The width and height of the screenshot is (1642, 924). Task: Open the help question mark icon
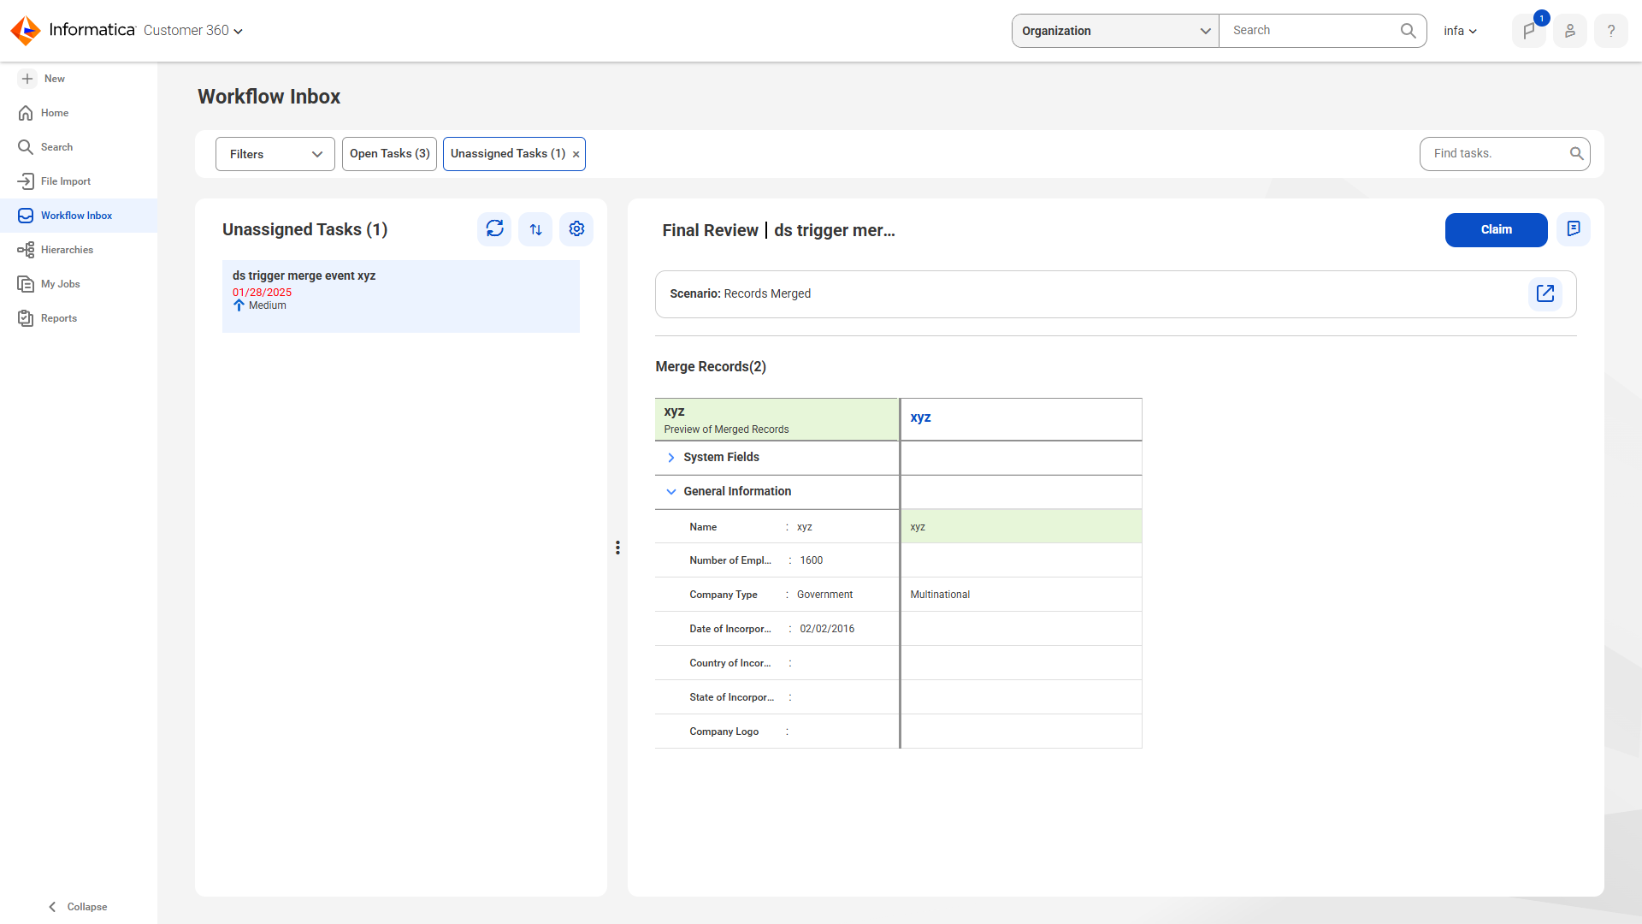(x=1611, y=31)
